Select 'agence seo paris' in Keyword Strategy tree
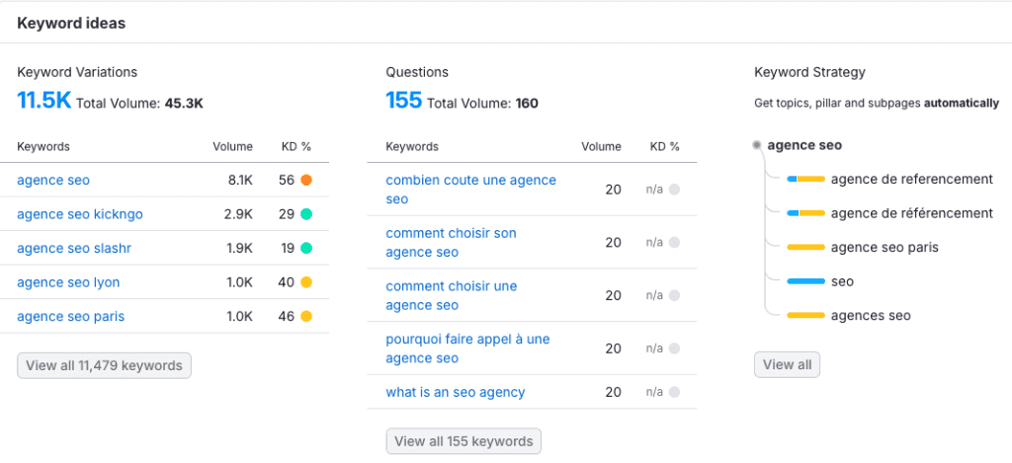This screenshot has height=463, width=1012. click(x=885, y=248)
